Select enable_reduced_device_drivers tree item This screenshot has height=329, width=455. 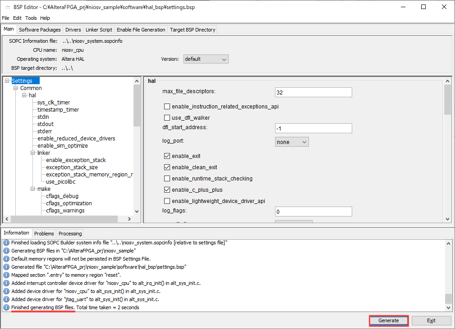pos(76,139)
